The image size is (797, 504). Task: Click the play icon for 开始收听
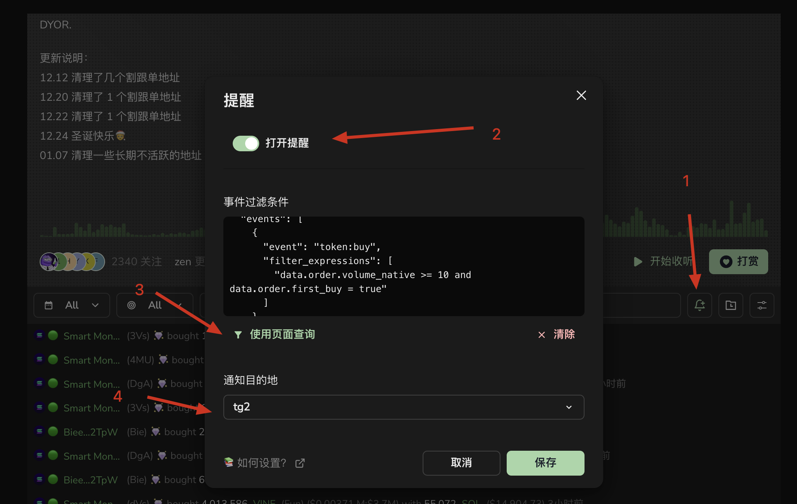(x=638, y=261)
